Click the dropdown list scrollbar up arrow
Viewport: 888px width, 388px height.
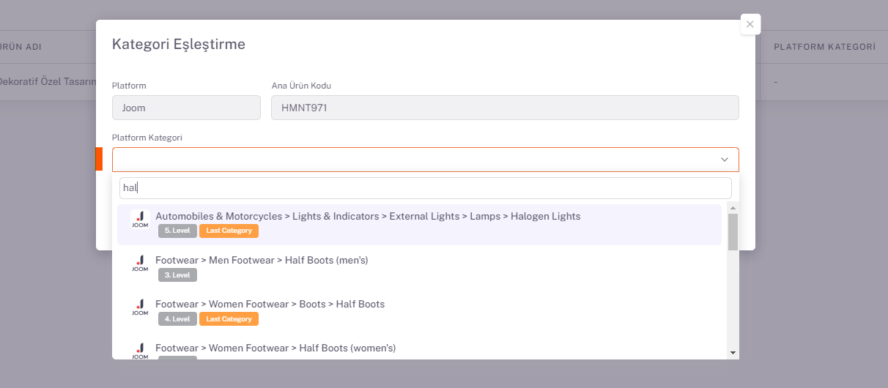pyautogui.click(x=733, y=208)
